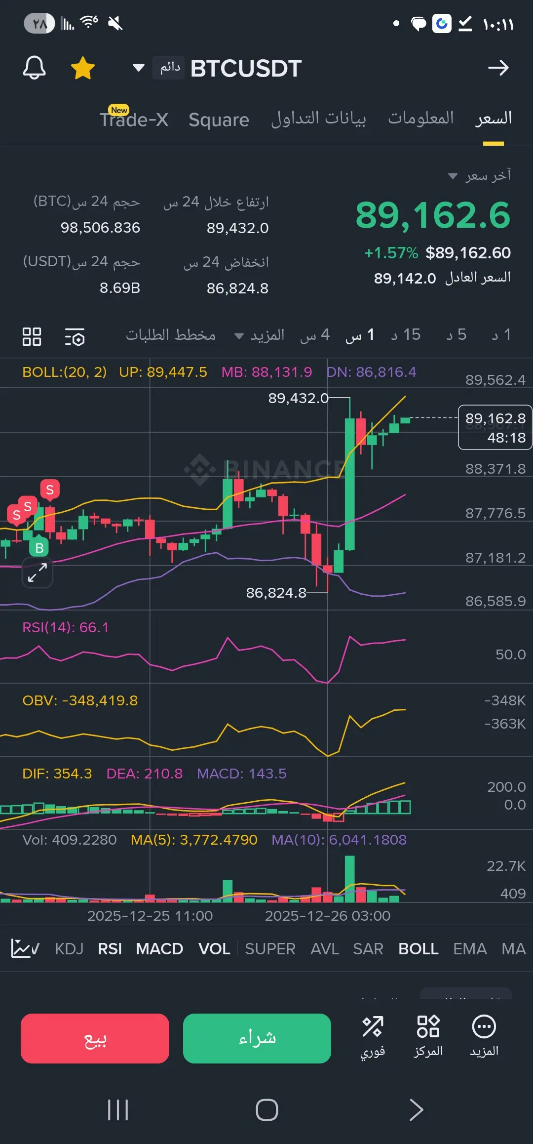Tap +1.57% change percentage
Image resolution: width=533 pixels, height=1144 pixels.
point(391,253)
